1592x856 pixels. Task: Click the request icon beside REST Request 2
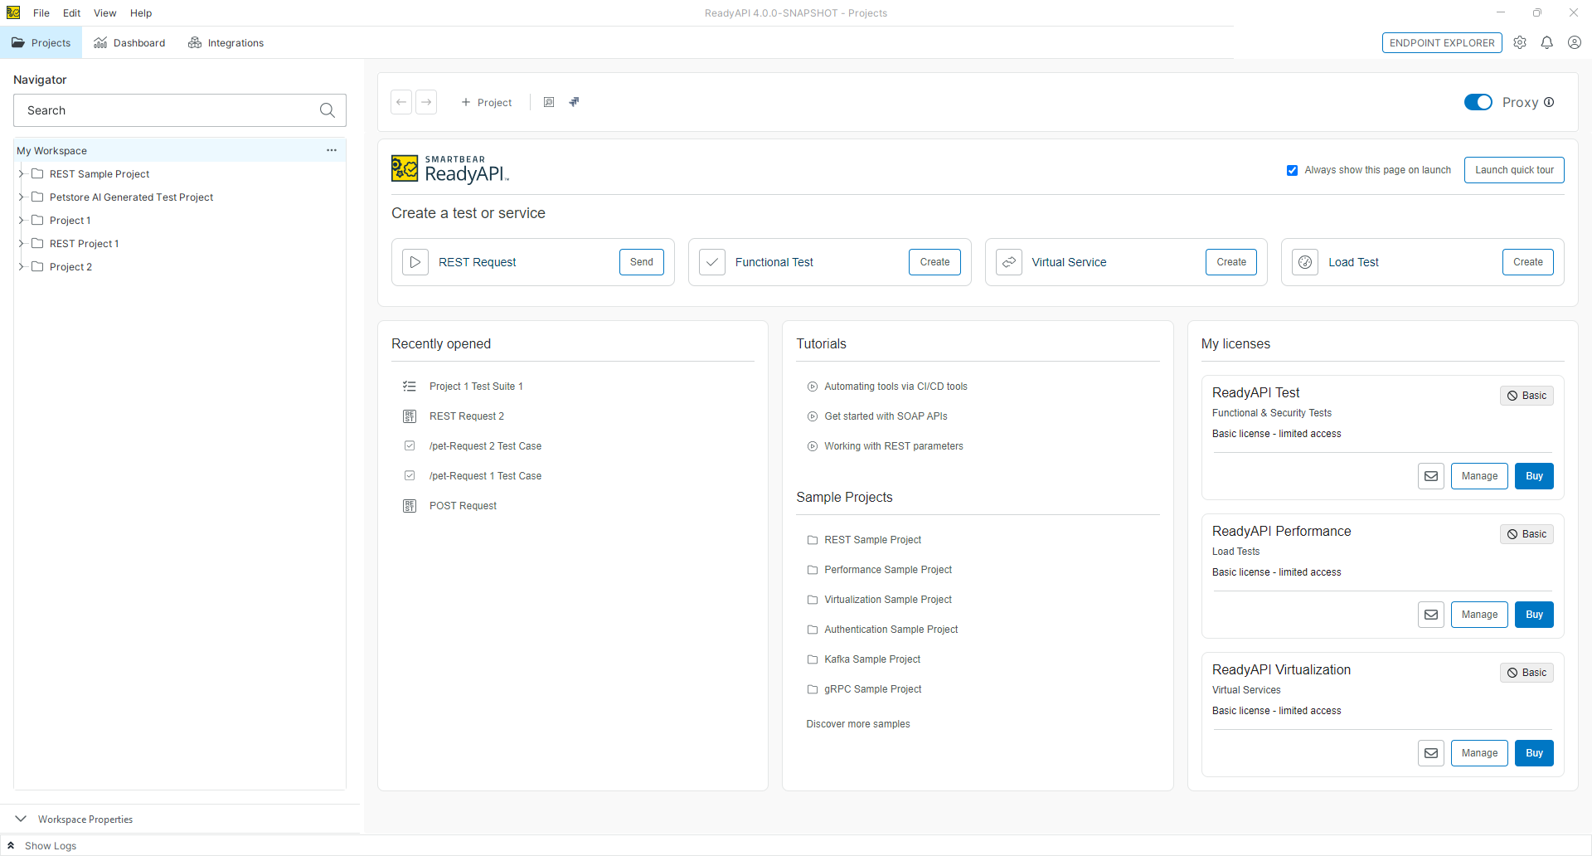click(x=410, y=416)
